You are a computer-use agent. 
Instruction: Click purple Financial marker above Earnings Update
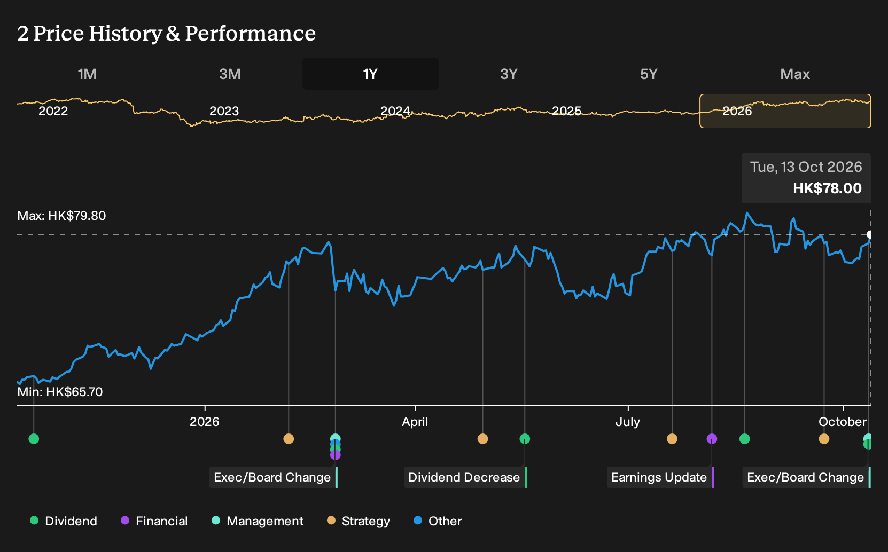pos(712,439)
